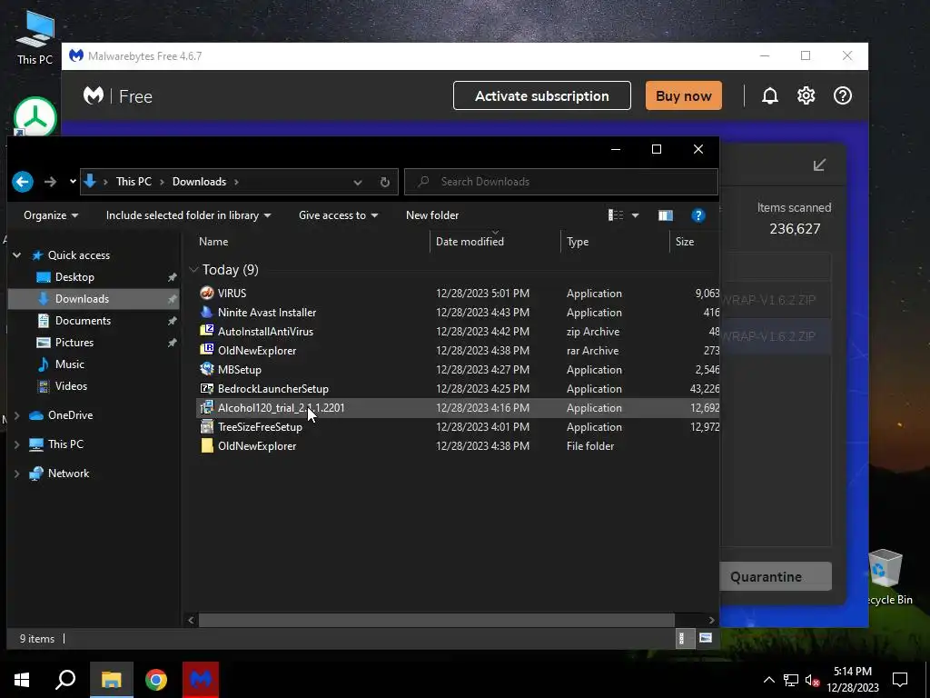Expand the This PC tree node
930x698 pixels.
[x=16, y=444]
